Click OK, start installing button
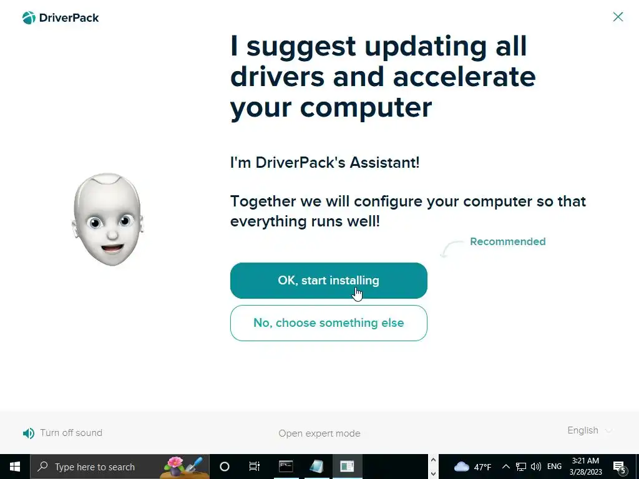 [328, 281]
